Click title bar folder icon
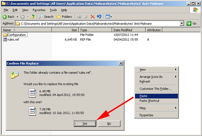This screenshot has width=202, height=136. [4, 3]
